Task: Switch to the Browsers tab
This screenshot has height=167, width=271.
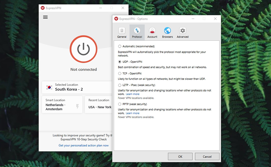Action: click(167, 32)
